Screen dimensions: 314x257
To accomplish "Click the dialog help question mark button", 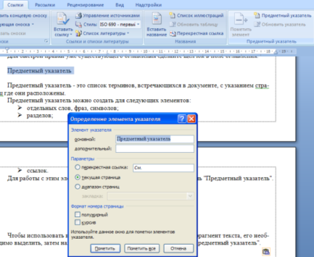I will [182, 118].
